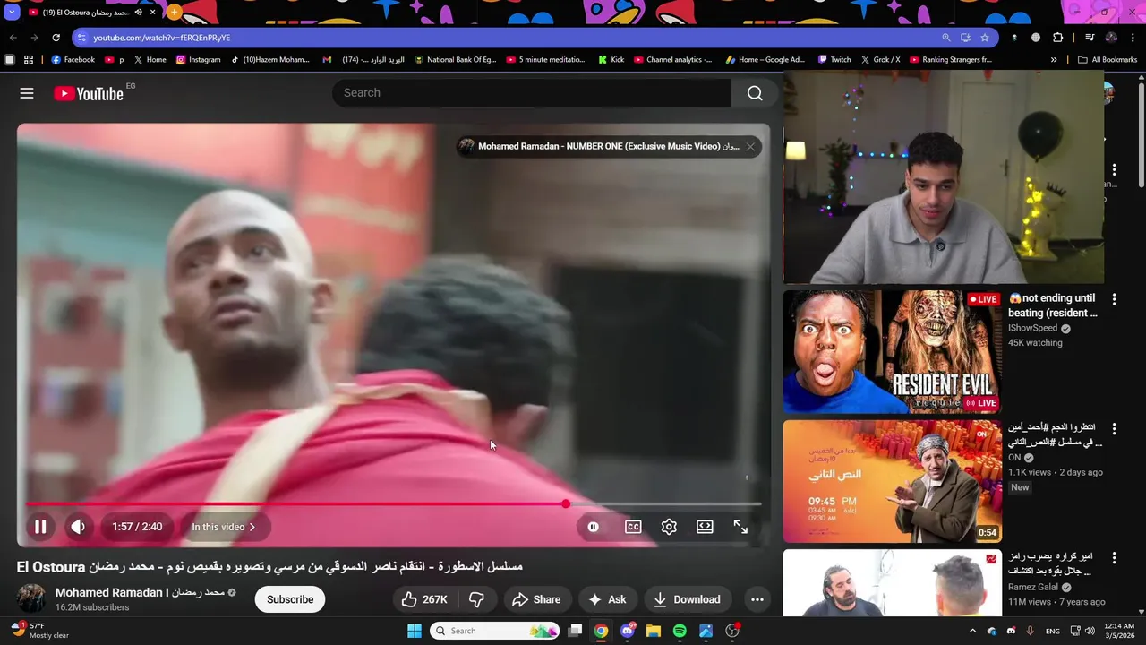Open new browser tab

pyautogui.click(x=174, y=13)
